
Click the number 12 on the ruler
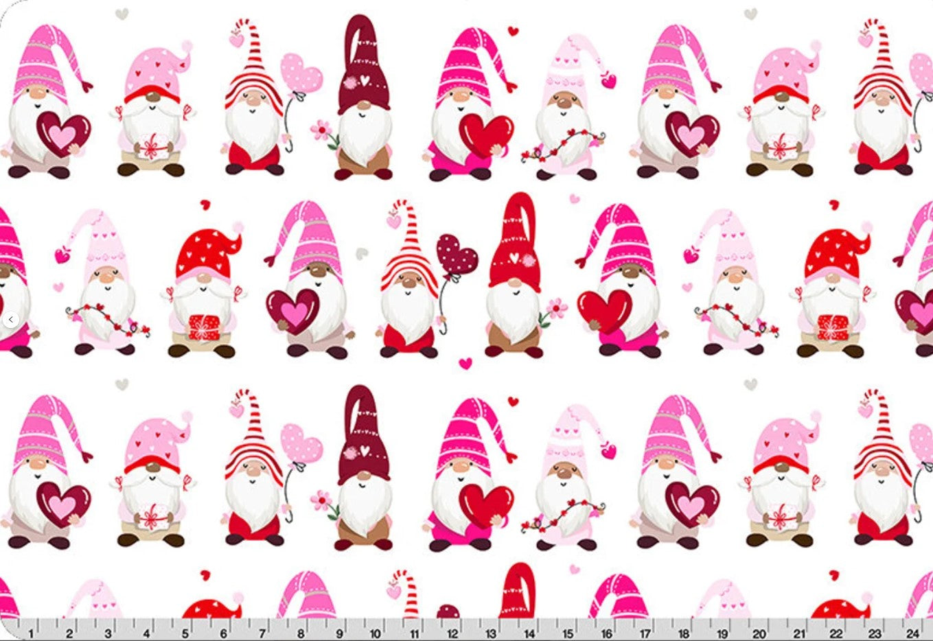[452, 633]
